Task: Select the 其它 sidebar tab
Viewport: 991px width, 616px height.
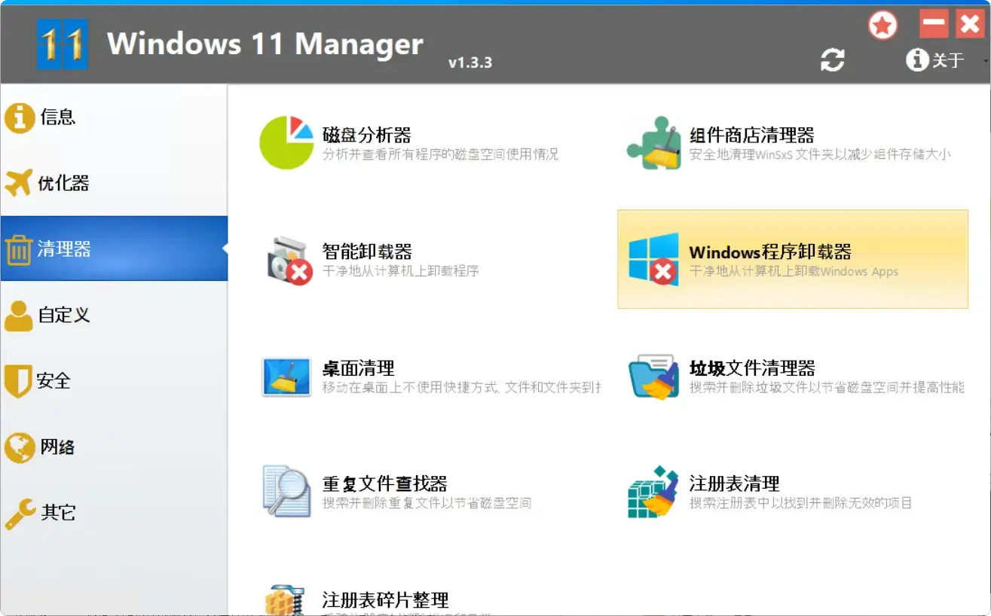Action: [57, 513]
